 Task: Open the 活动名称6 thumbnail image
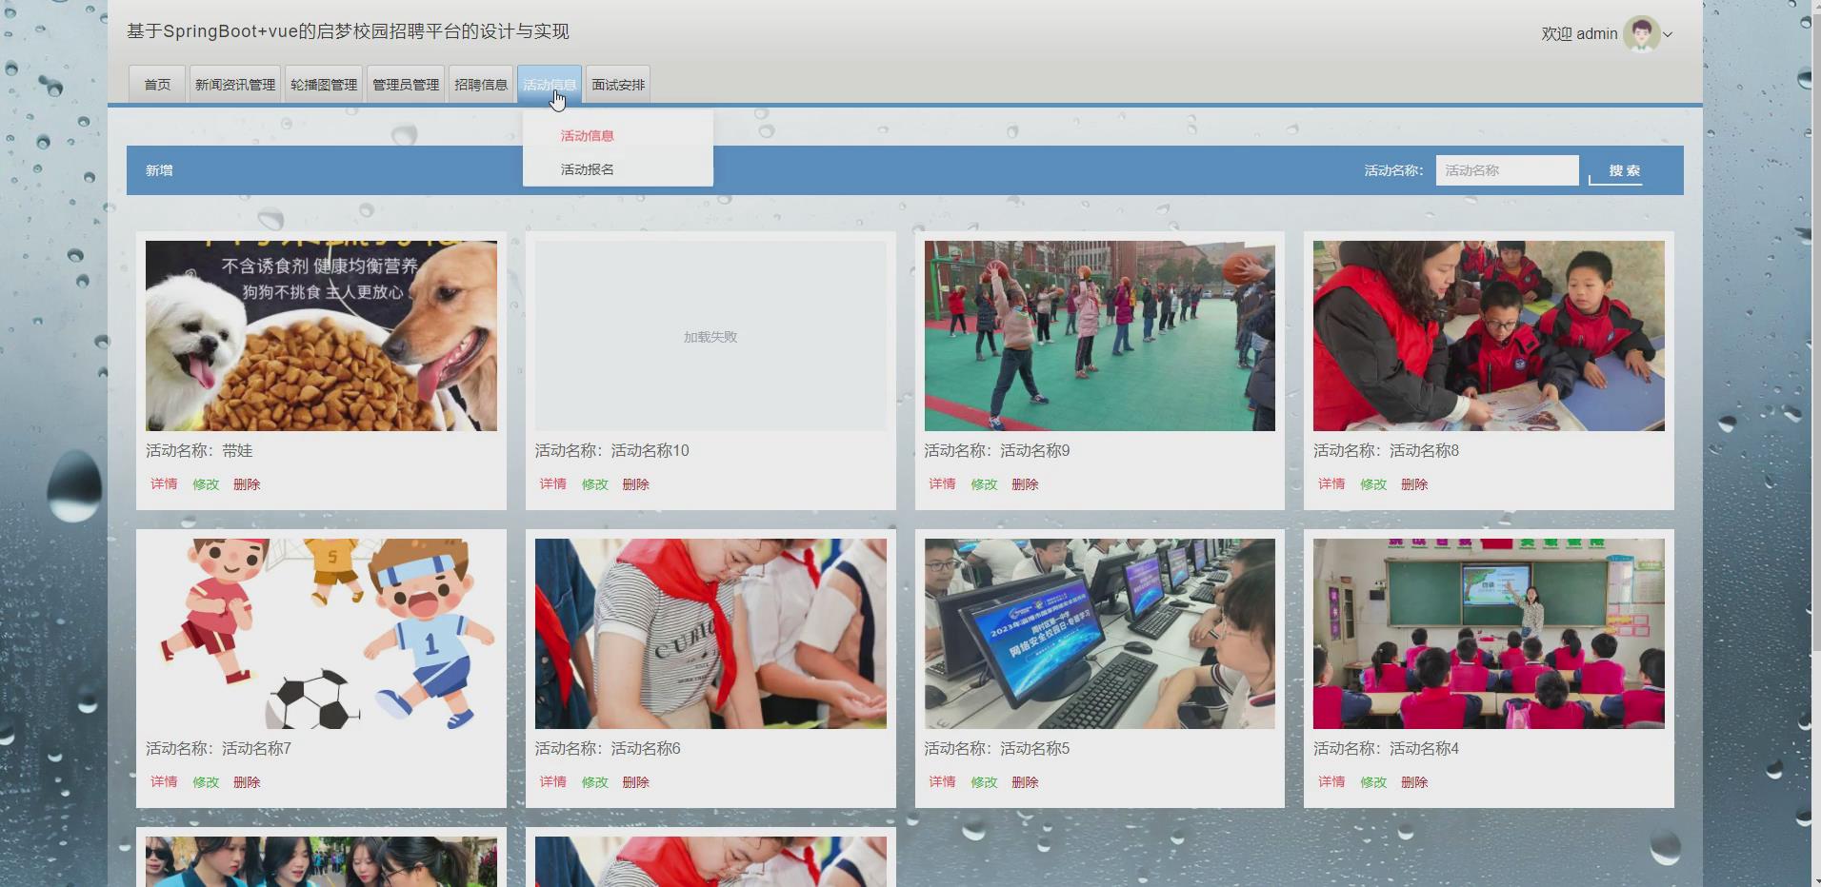[710, 634]
